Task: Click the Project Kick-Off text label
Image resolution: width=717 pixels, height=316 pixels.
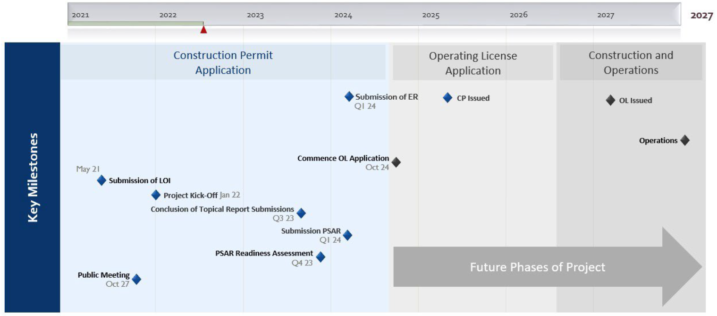Action: 191,195
